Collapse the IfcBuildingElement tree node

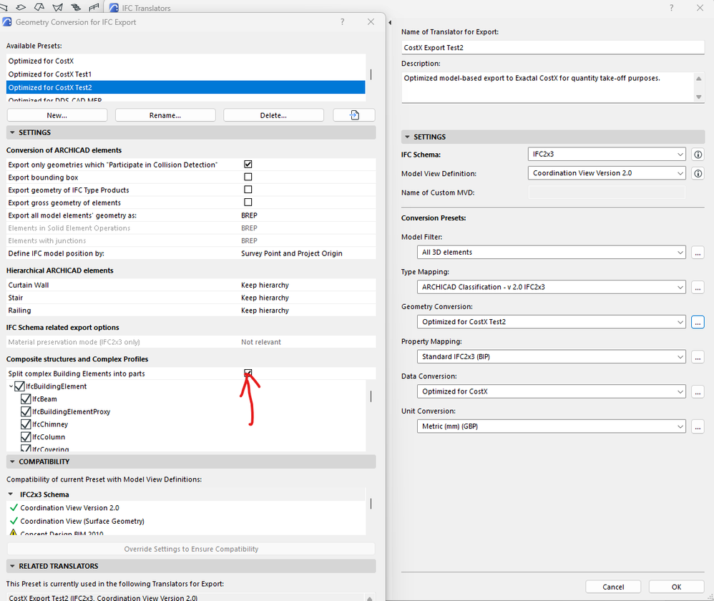click(11, 386)
